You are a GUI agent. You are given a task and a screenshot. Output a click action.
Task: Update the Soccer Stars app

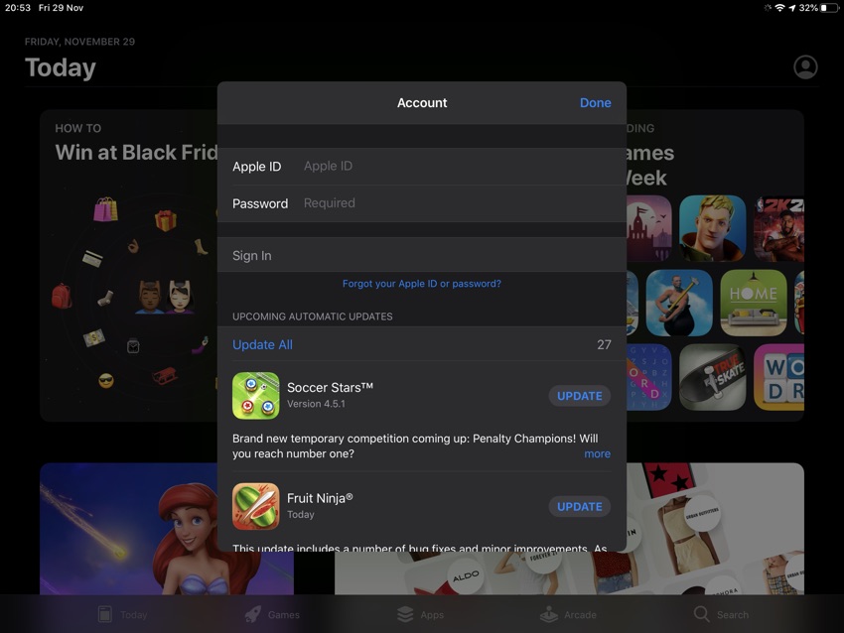coord(580,396)
